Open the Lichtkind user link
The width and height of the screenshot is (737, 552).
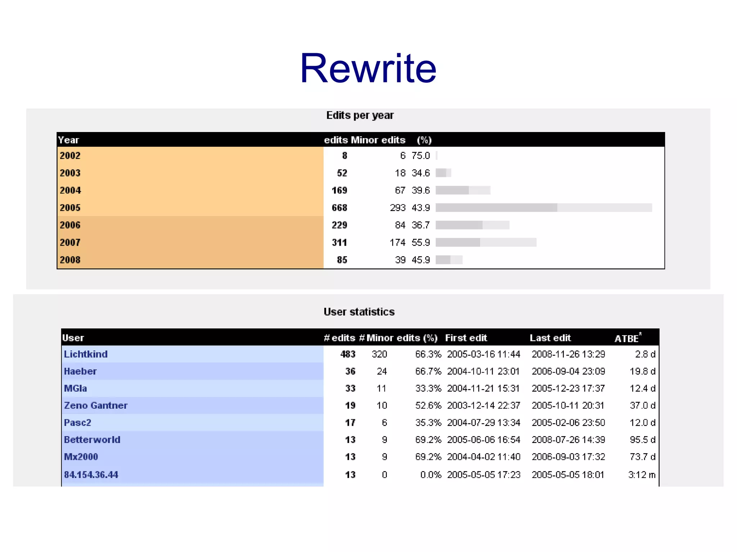(86, 354)
